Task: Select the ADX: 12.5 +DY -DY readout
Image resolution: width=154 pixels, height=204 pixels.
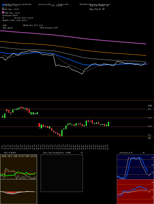Action: coord(19,156)
